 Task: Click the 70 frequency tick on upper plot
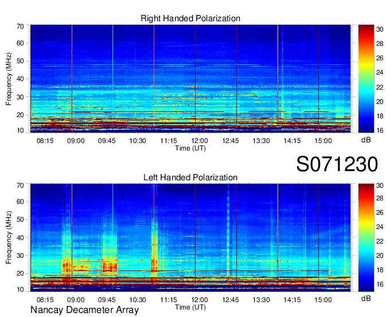[20, 26]
